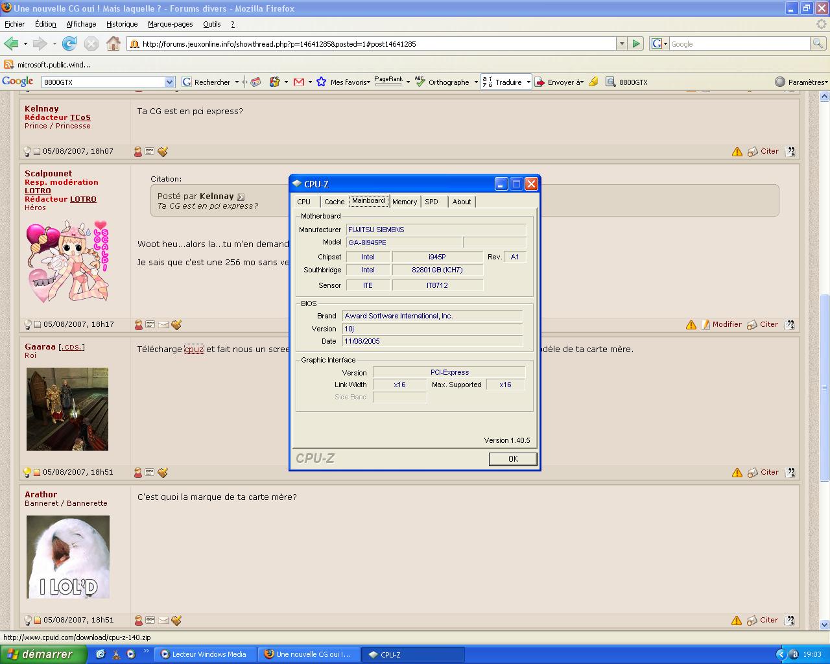Screen dimensions: 830x664
Task: Click the Show Desktop quick launch icon
Action: (101, 654)
